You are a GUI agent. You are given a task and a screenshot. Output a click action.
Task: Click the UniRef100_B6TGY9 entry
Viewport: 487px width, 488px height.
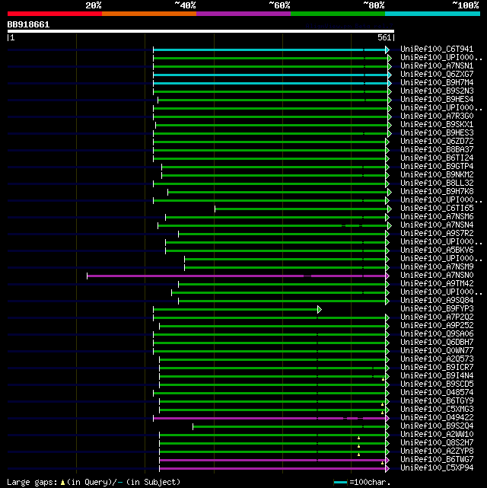click(437, 401)
